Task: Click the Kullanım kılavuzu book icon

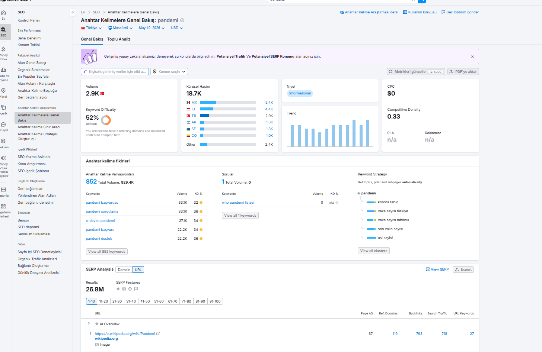Action: point(405,12)
